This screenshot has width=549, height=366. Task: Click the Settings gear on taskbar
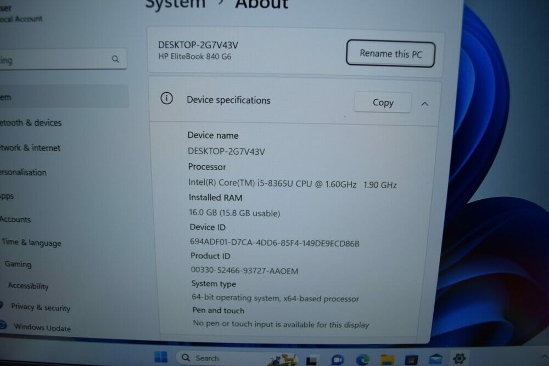point(460,358)
